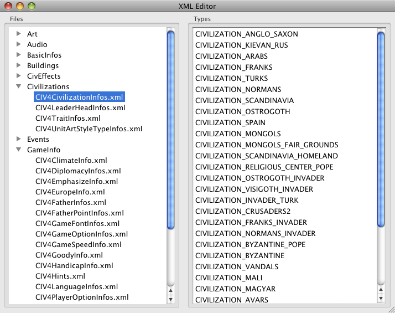Open CIV4UnitArtStyleTypeInfos.xml

pyautogui.click(x=89, y=129)
